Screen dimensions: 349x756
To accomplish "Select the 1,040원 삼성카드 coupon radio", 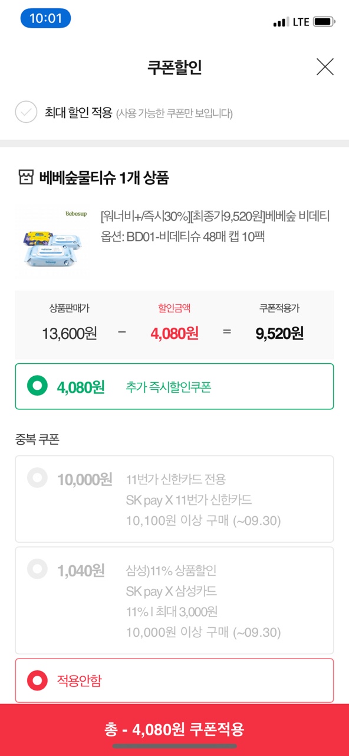I will (x=37, y=569).
